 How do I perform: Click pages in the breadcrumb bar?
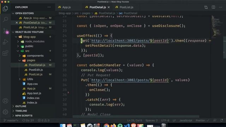point(86,13)
